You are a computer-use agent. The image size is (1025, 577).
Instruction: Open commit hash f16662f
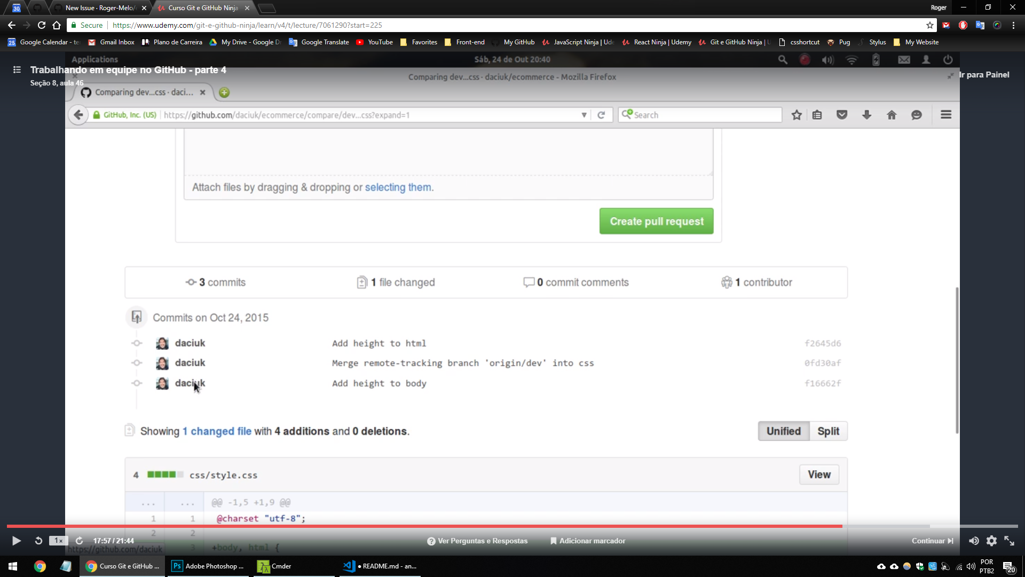tap(823, 383)
